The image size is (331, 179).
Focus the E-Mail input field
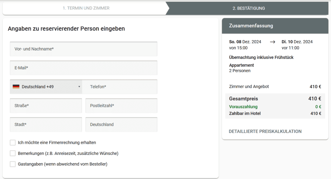point(83,68)
